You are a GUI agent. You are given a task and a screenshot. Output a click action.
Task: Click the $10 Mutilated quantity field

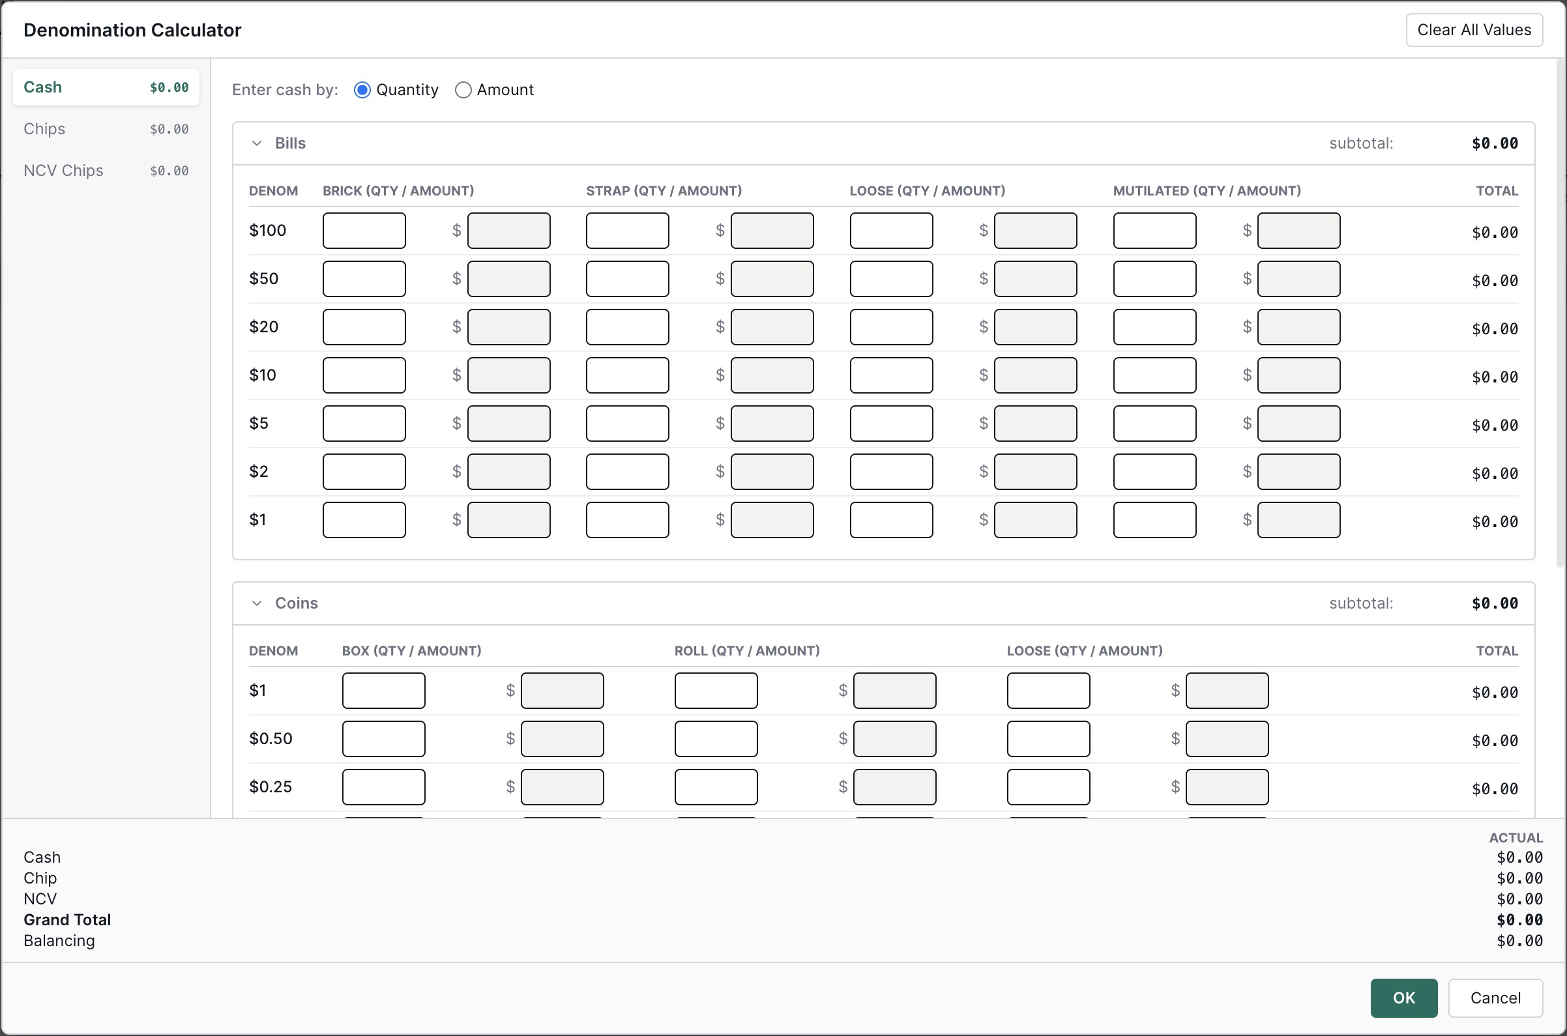1154,375
